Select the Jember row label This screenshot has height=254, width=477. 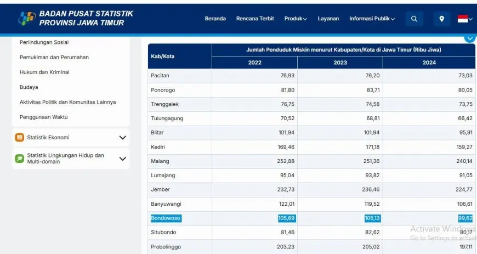[160, 189]
